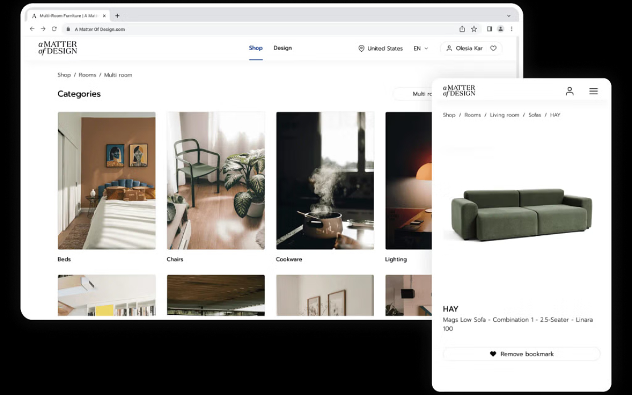
Task: Select the Multi-Room Furniture browser tab
Action: (68, 16)
